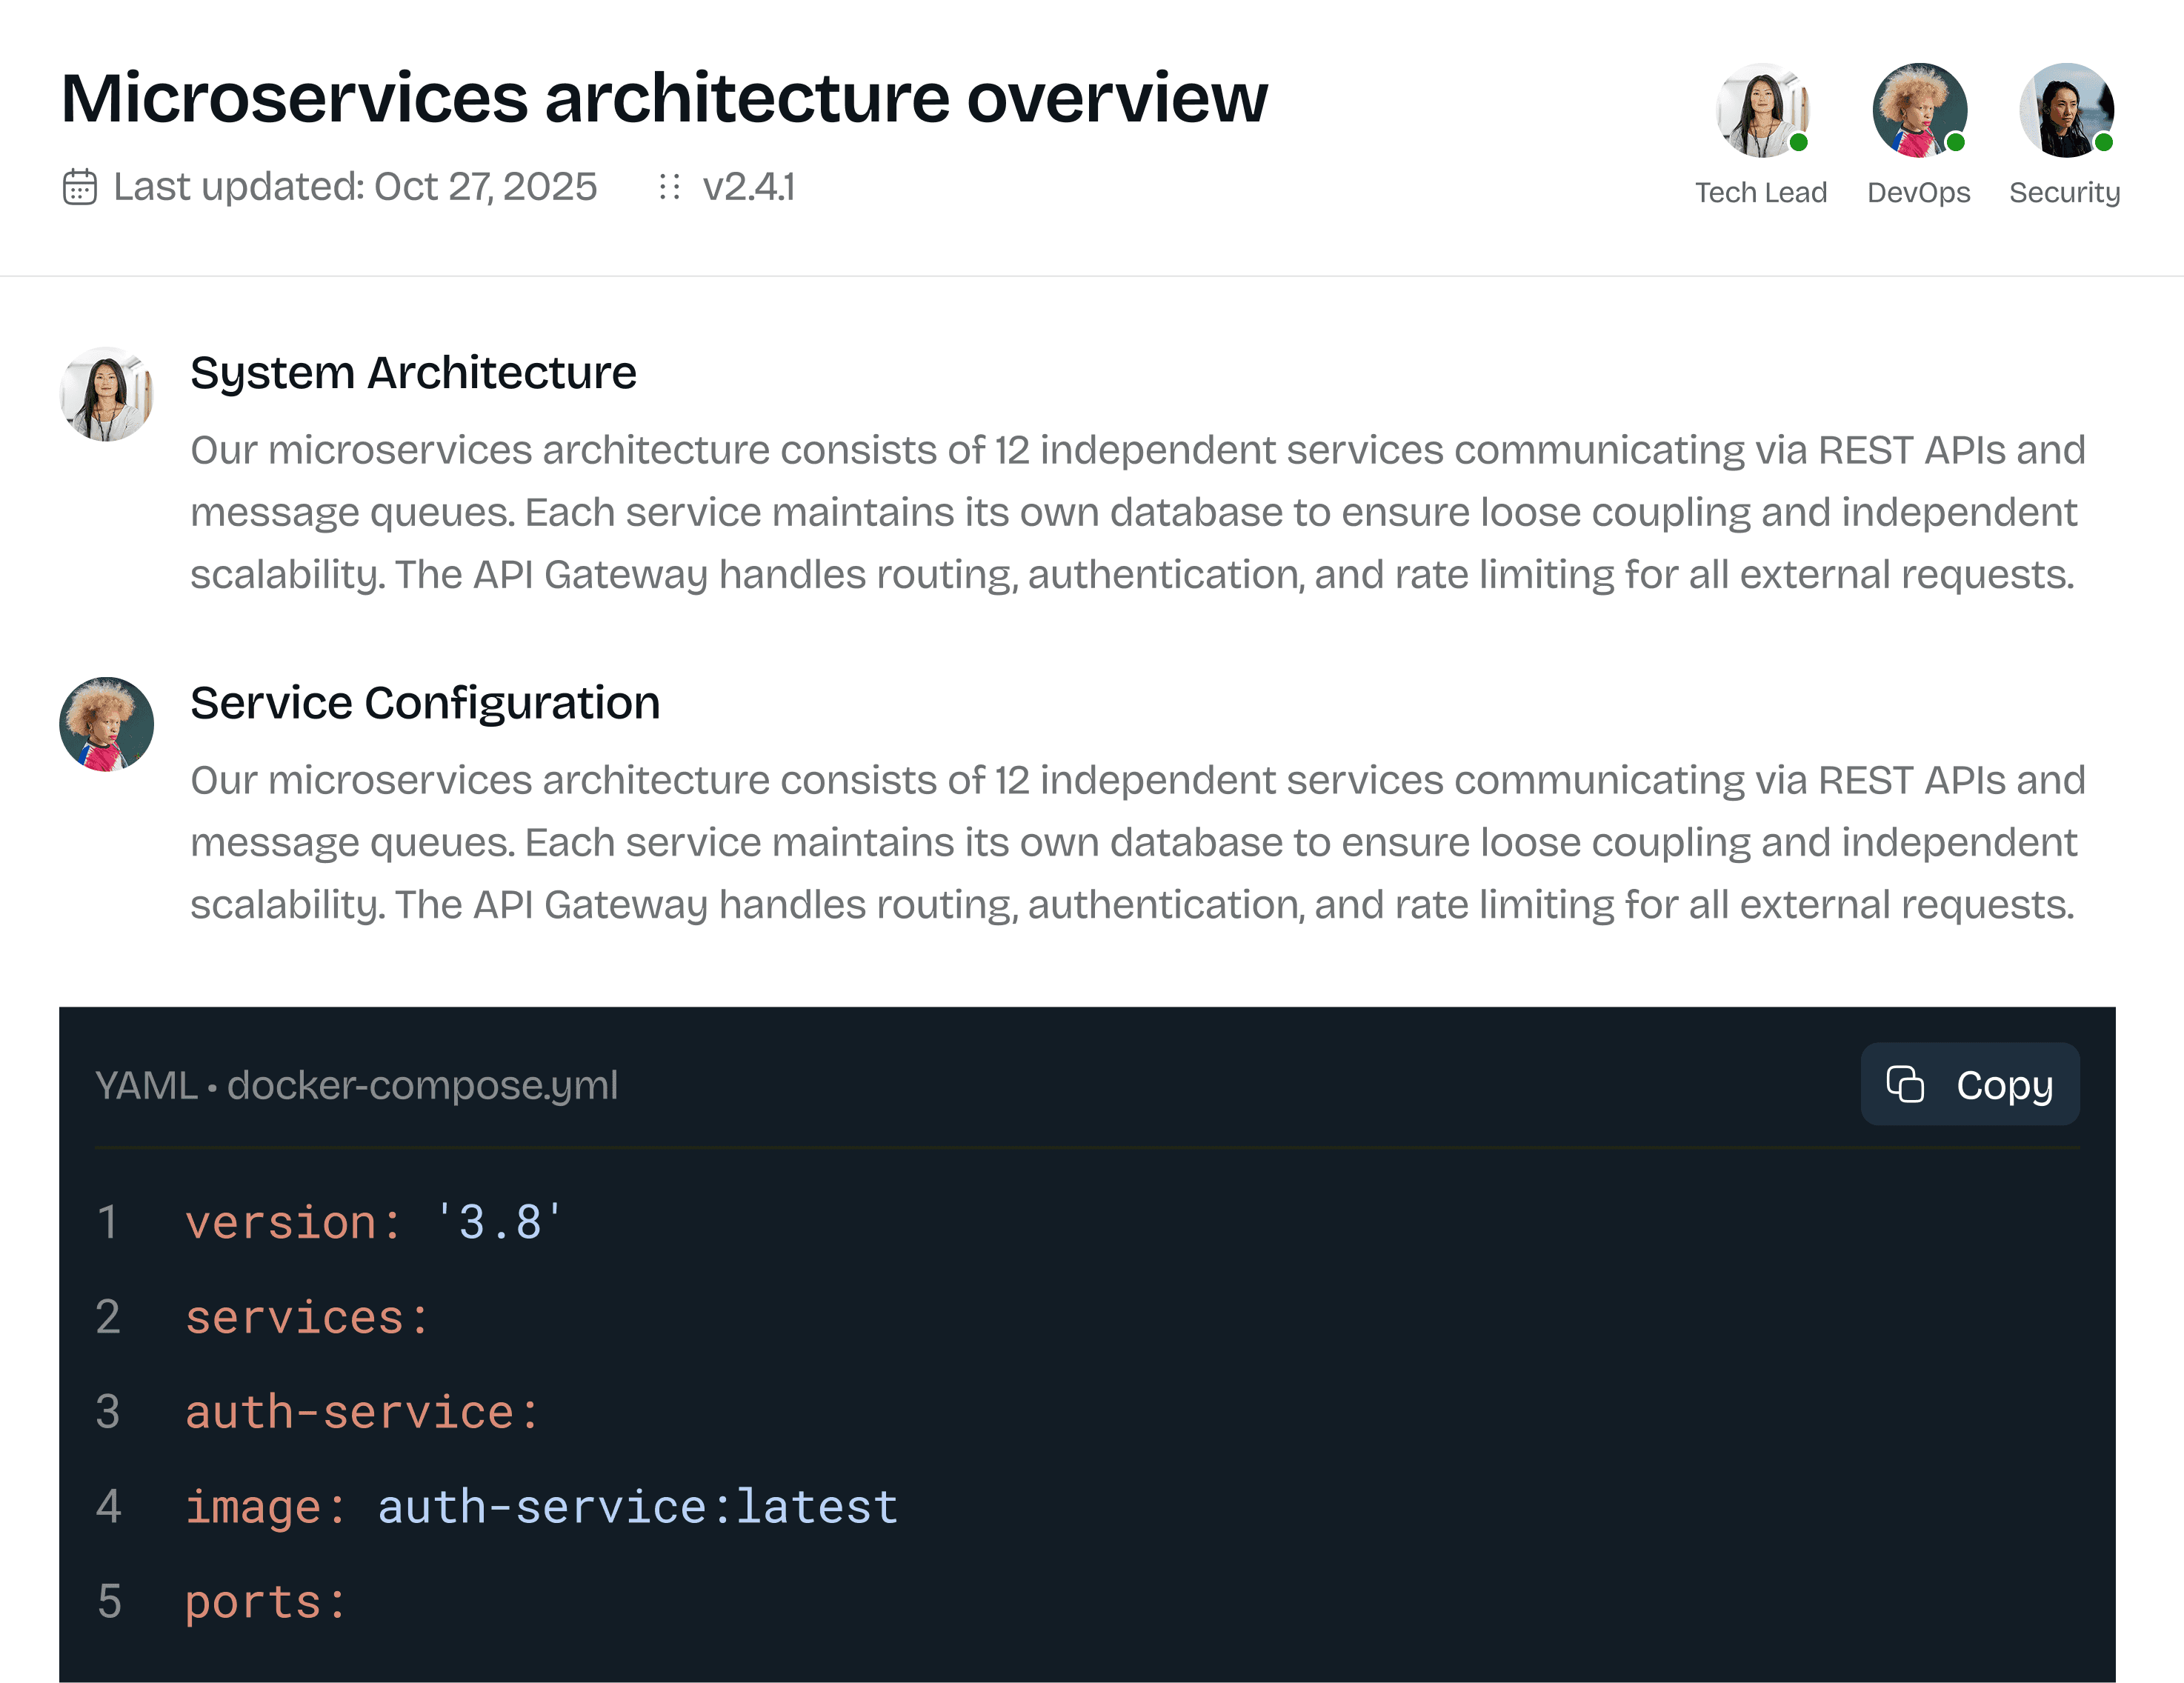Viewport: 2184px width, 1683px height.
Task: Open the Tech Lead avatar profile
Action: 1761,110
